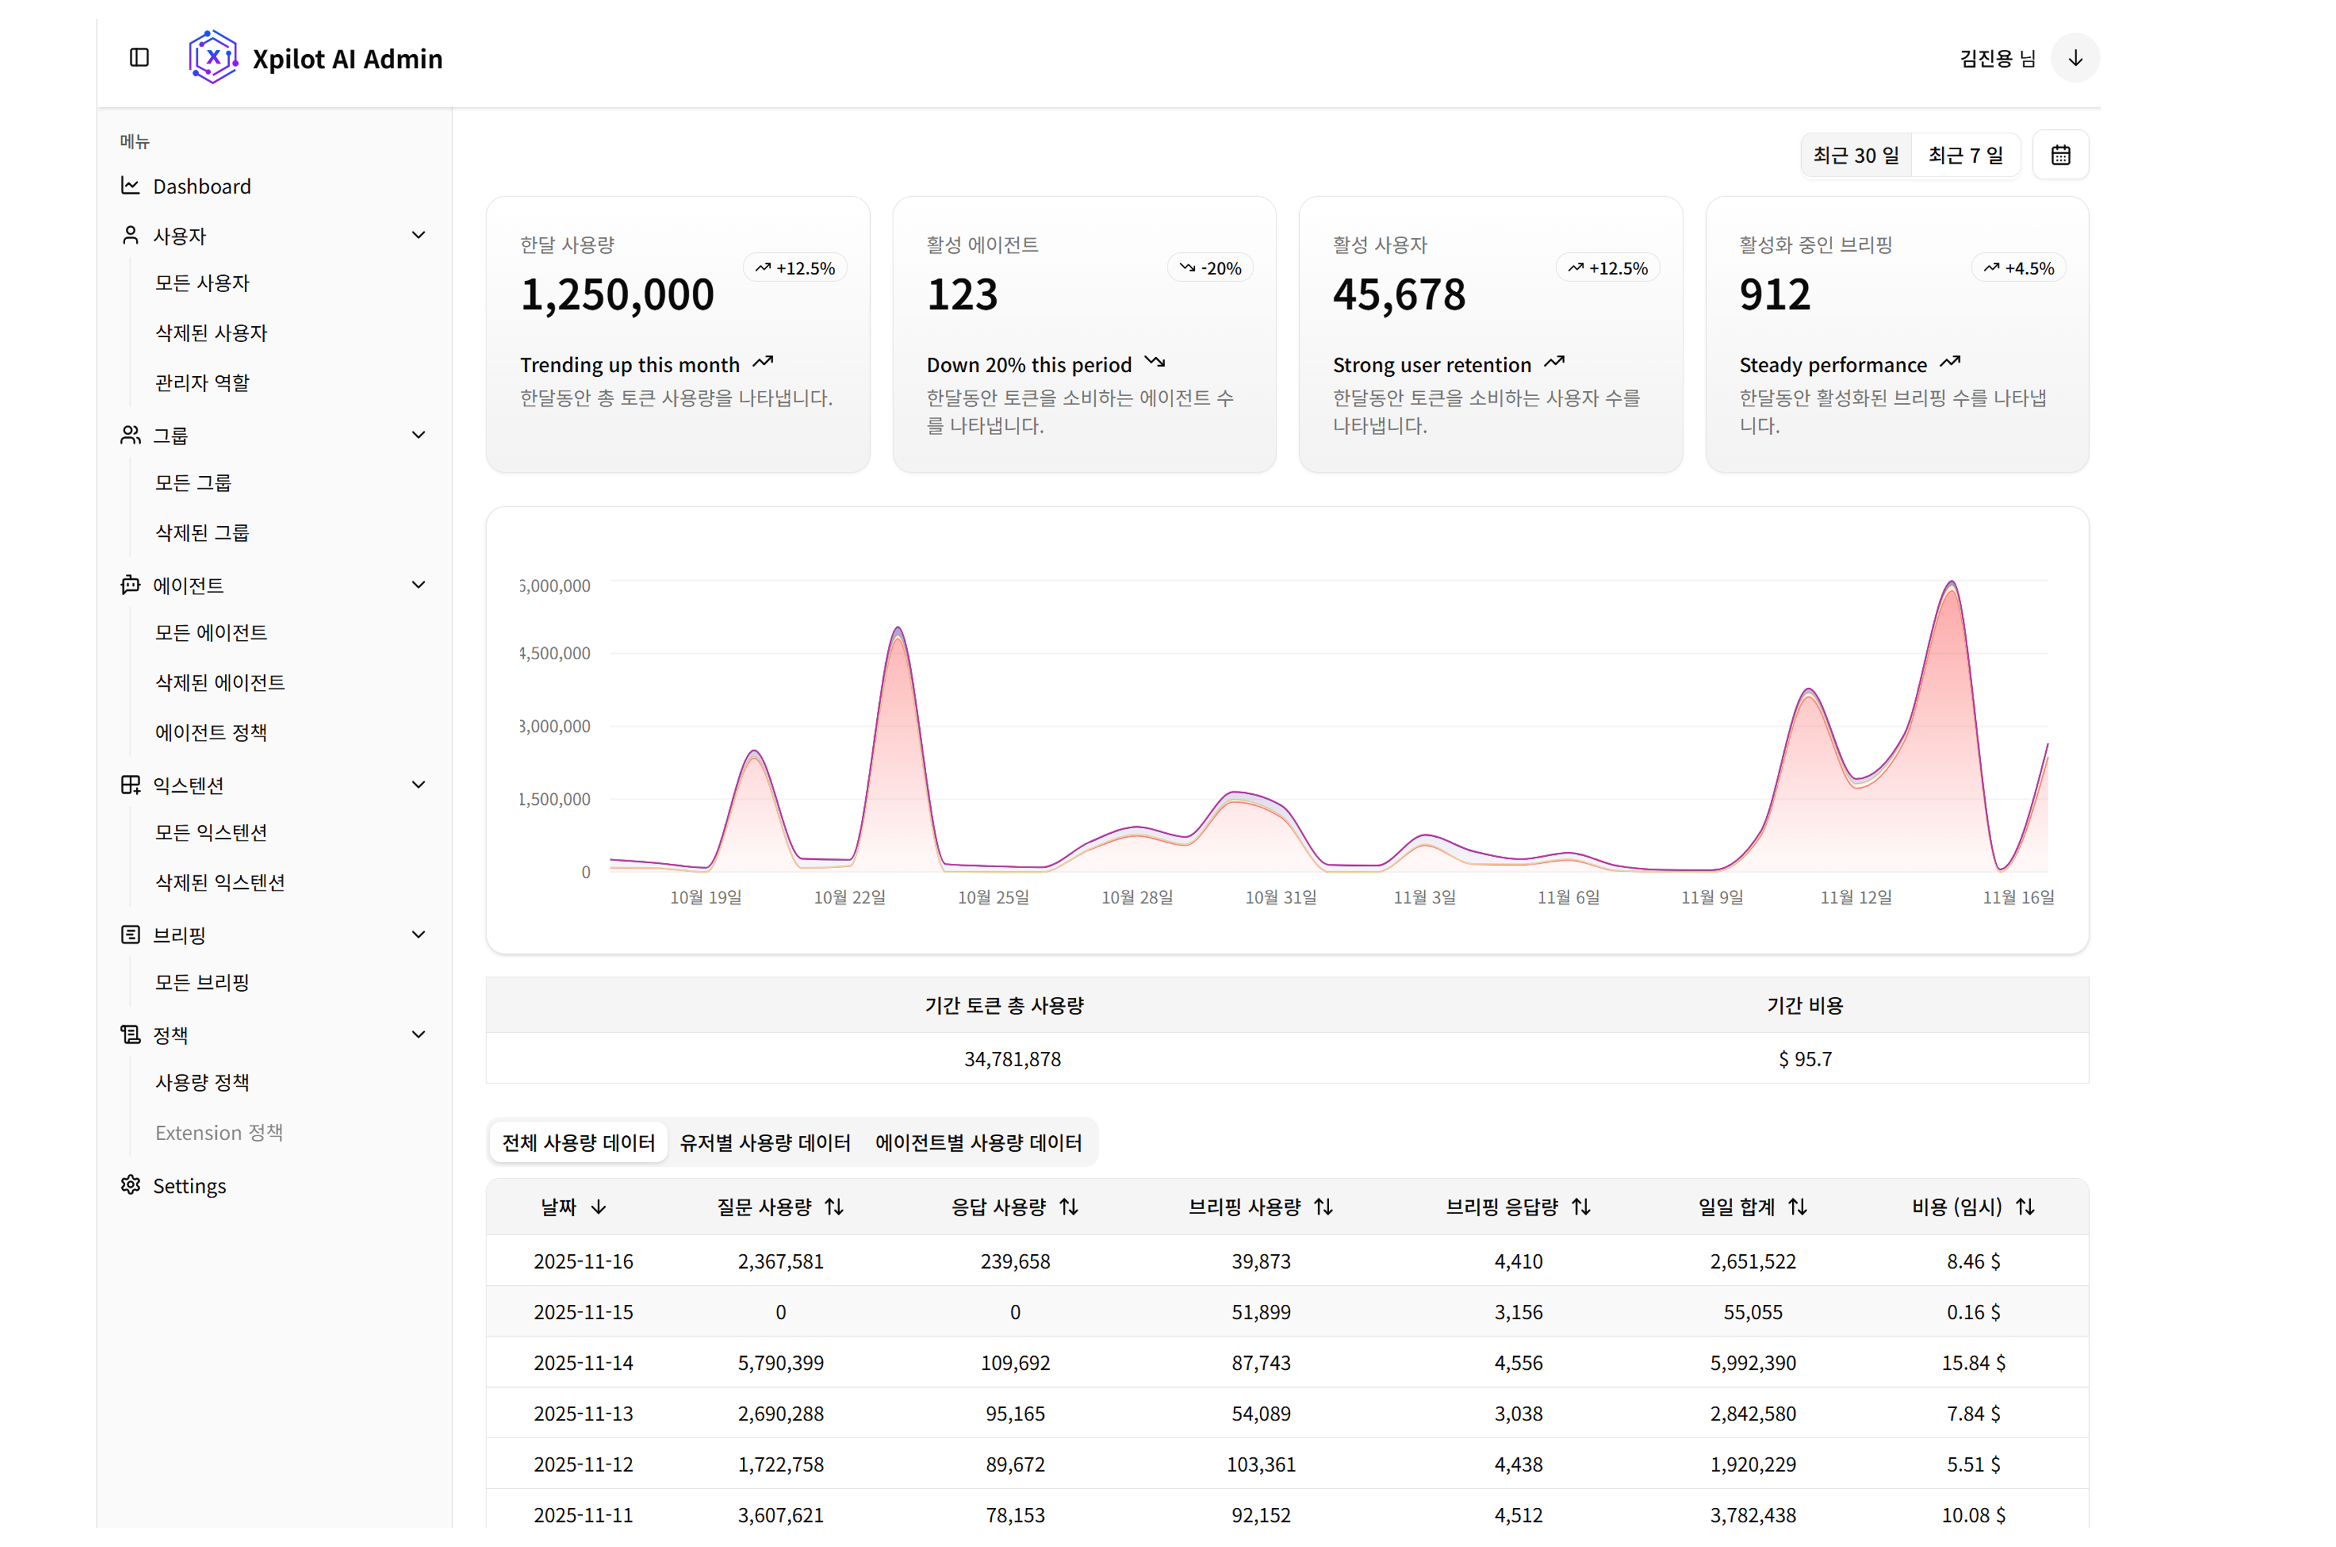
Task: Click the Dashboard chart icon
Action: 130,185
